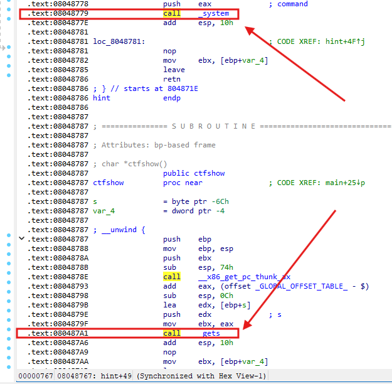The image size is (392, 384).
Task: Click the _GLOBAL_OFFSET_TABLE_ offset reference
Action: (x=301, y=287)
